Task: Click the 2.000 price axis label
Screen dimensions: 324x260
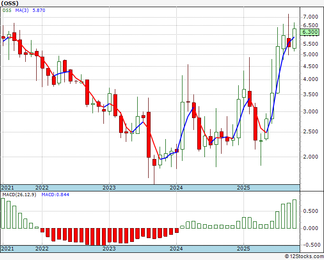Action: click(310, 157)
